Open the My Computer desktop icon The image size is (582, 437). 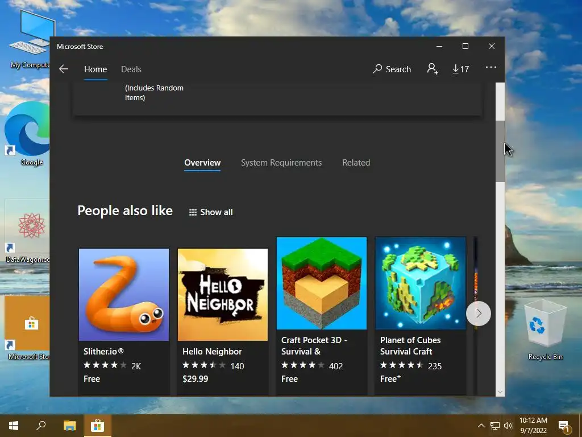pyautogui.click(x=30, y=39)
